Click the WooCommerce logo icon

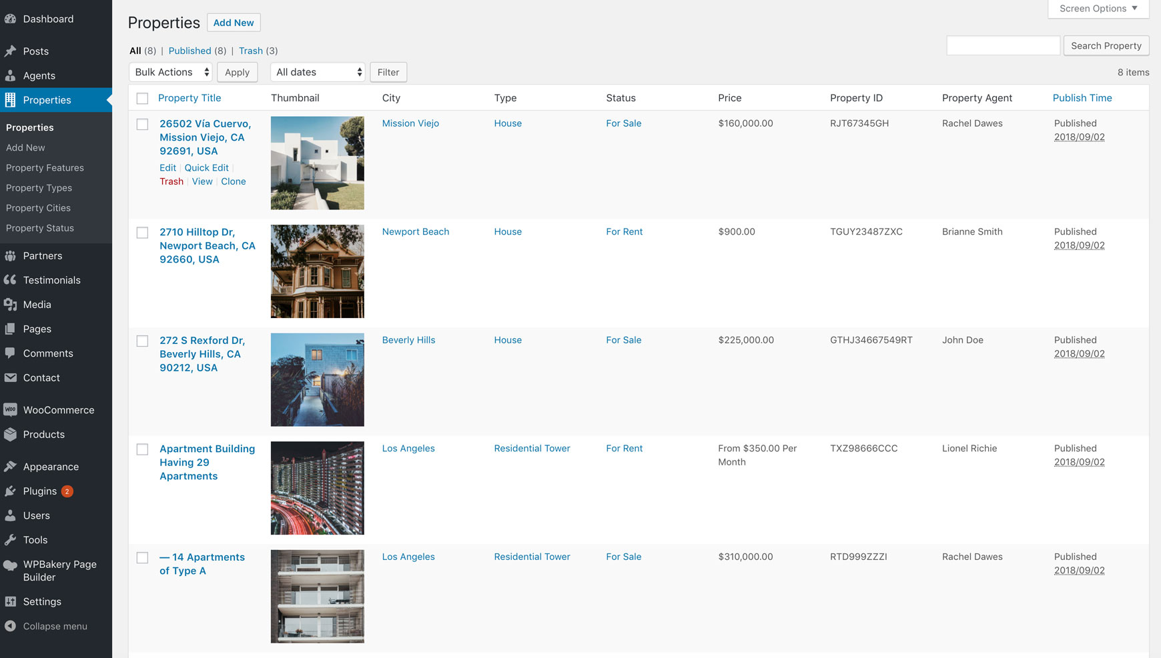click(x=10, y=410)
